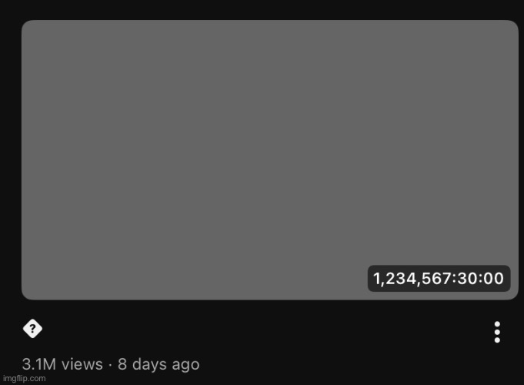
Task: Start the 1,234,567-hour video
Action: coord(269,159)
